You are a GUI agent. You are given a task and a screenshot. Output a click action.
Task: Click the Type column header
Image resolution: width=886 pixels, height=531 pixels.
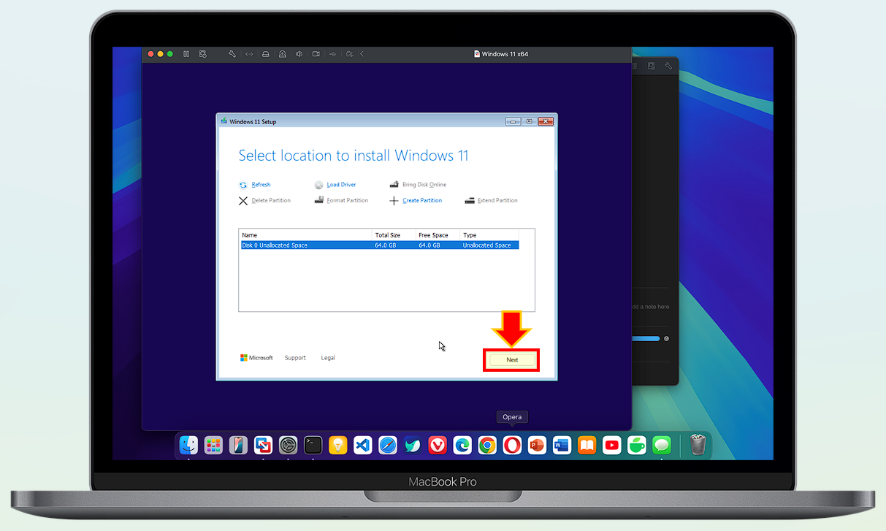click(489, 235)
